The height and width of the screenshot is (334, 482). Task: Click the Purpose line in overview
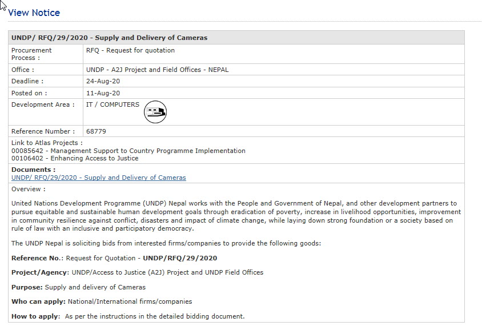[x=78, y=287]
